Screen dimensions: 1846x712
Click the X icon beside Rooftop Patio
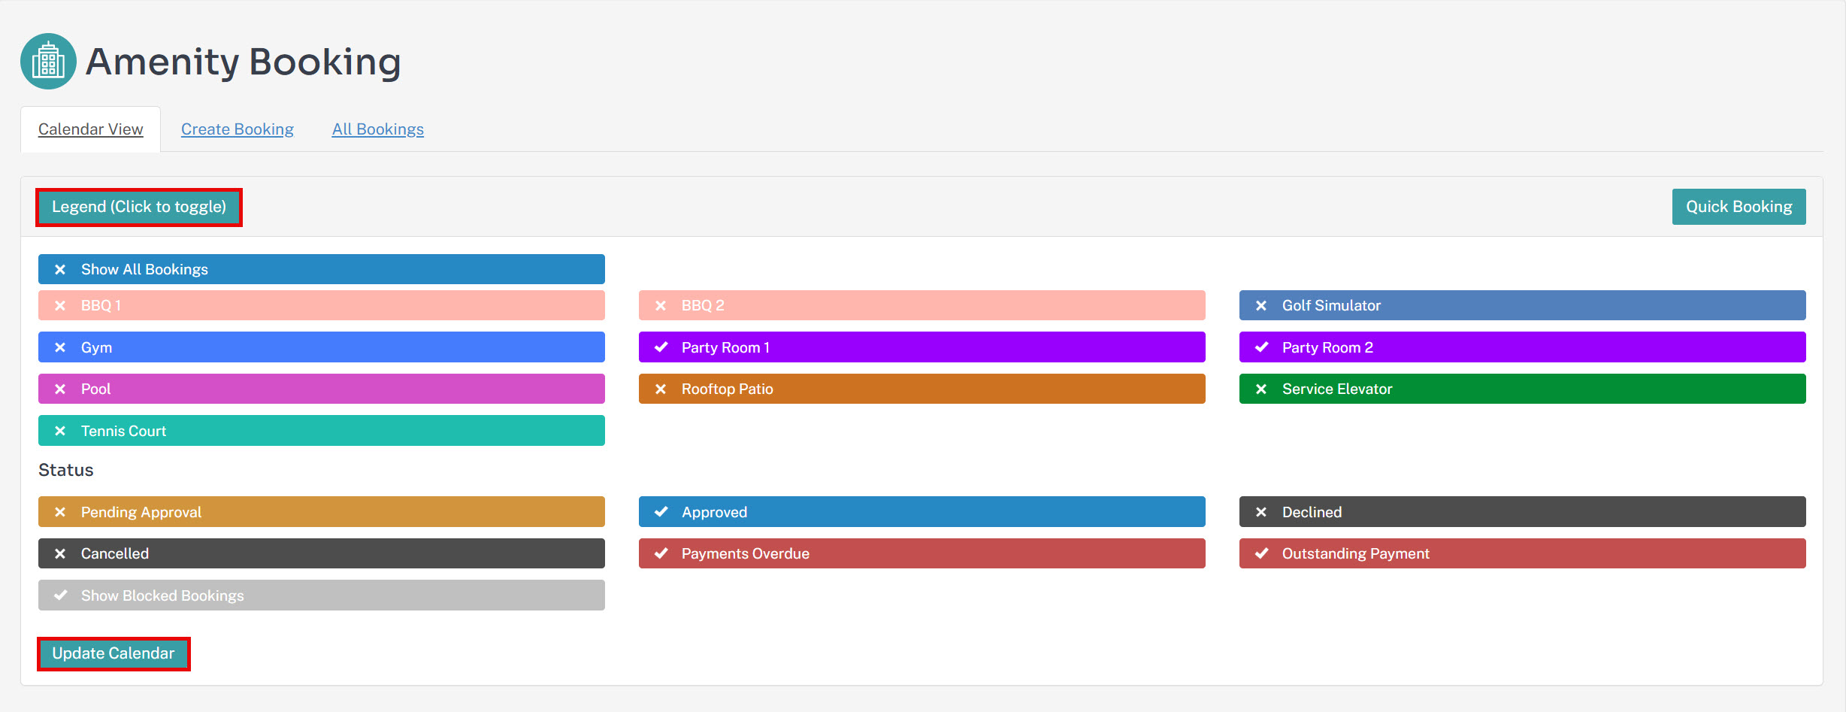[x=661, y=389]
